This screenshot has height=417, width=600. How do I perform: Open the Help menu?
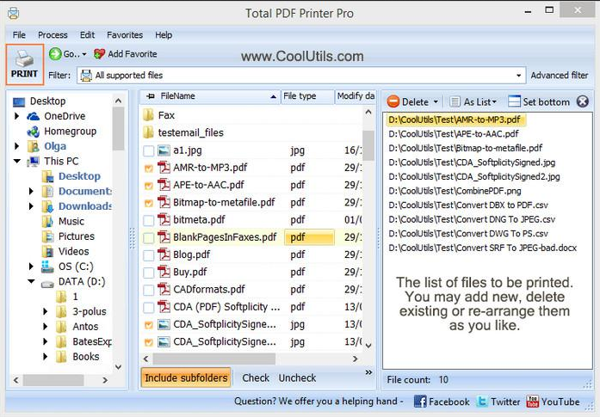(x=164, y=34)
